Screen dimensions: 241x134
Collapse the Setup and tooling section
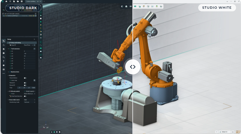pyautogui.click(x=8, y=43)
